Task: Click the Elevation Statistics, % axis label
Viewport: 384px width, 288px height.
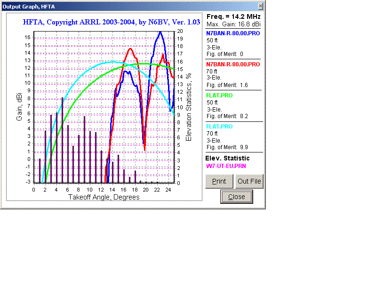Action: click(189, 107)
